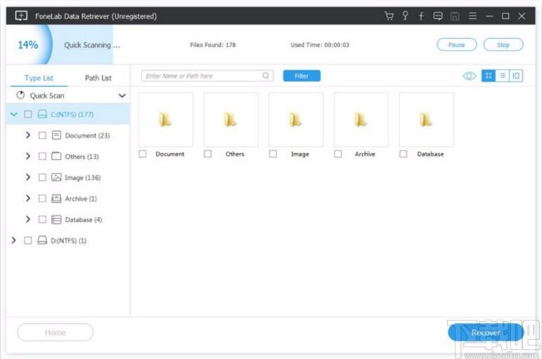This screenshot has height=359, width=542.
Task: Click the Database type icon in tree
Action: coord(56,219)
